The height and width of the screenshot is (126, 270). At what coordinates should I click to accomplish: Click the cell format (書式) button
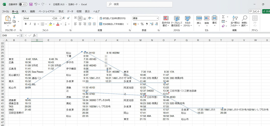[x=214, y=21]
